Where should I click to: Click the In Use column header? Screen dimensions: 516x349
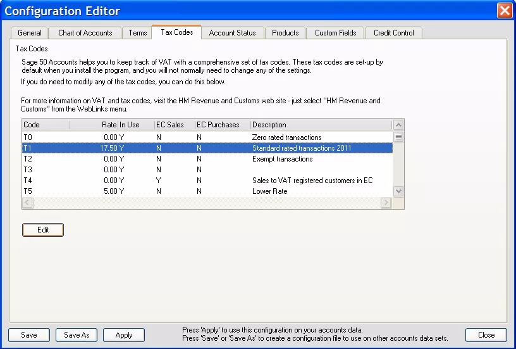click(x=135, y=125)
